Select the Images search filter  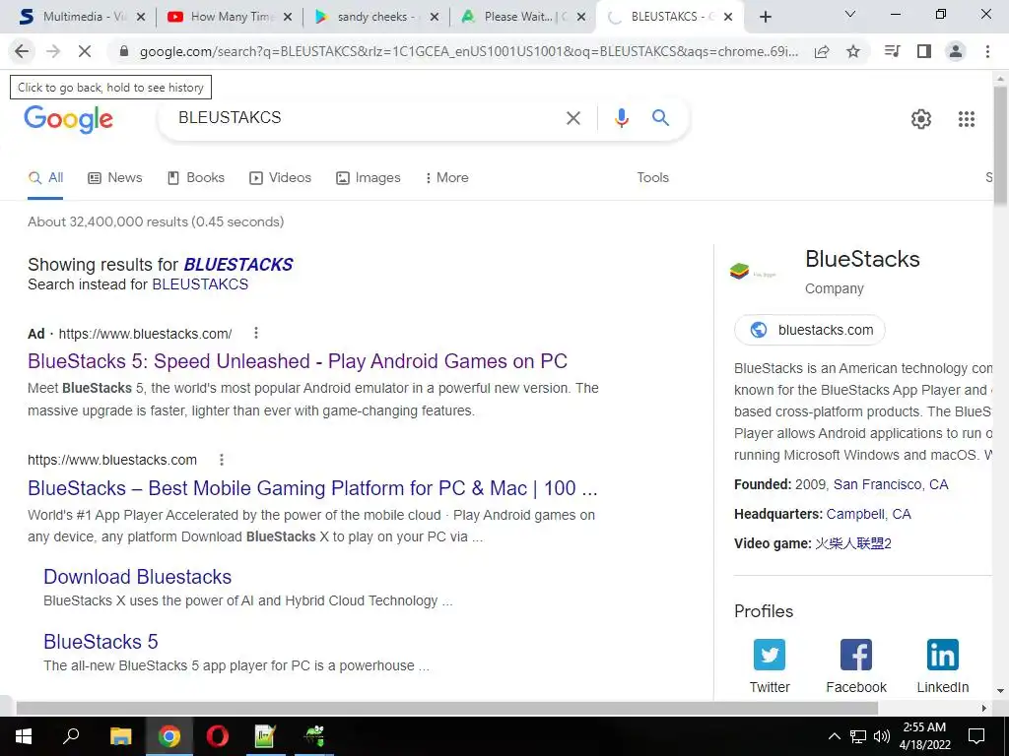(369, 178)
